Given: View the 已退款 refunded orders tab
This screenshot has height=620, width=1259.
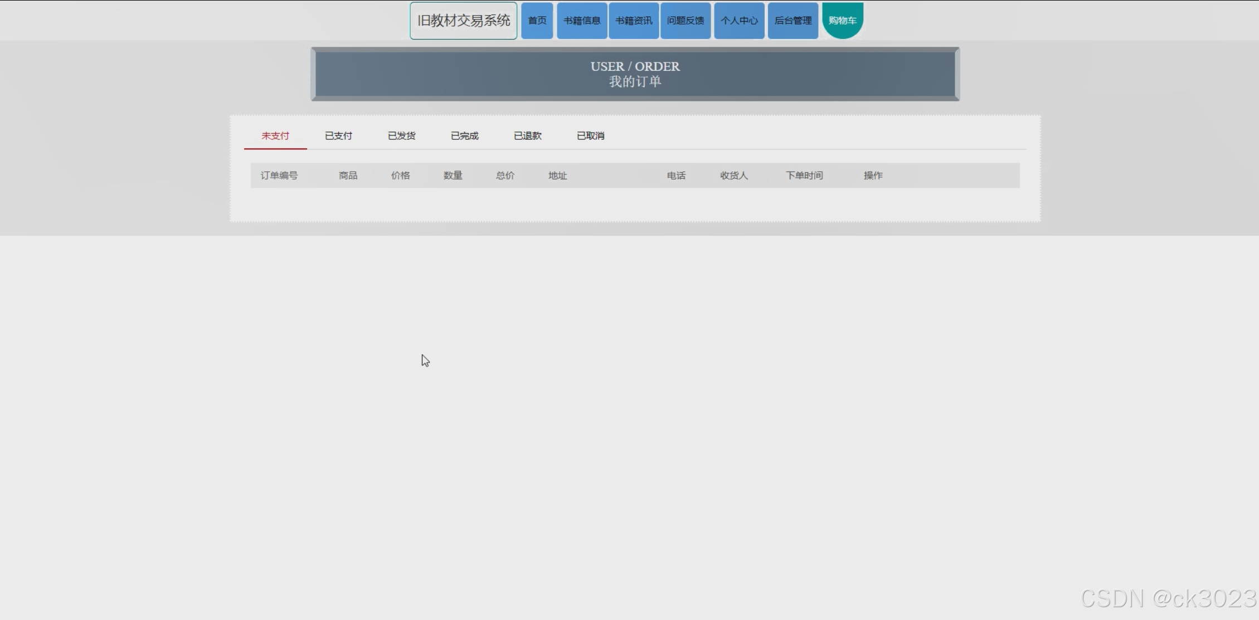Looking at the screenshot, I should coord(527,136).
